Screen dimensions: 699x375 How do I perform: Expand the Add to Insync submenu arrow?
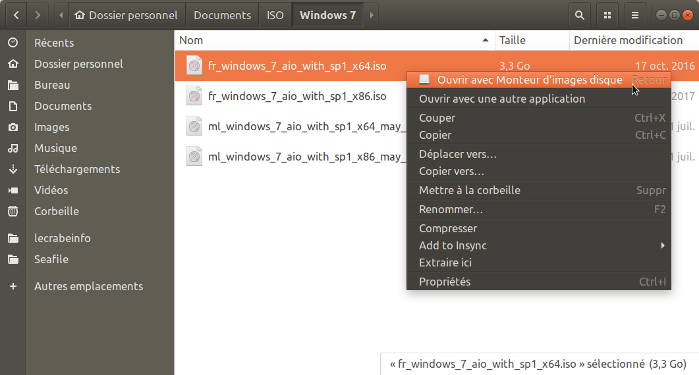663,245
